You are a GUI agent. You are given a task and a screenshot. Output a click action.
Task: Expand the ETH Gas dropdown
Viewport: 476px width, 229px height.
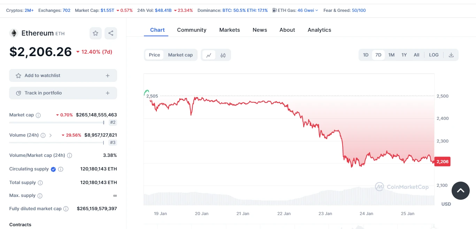coord(316,10)
